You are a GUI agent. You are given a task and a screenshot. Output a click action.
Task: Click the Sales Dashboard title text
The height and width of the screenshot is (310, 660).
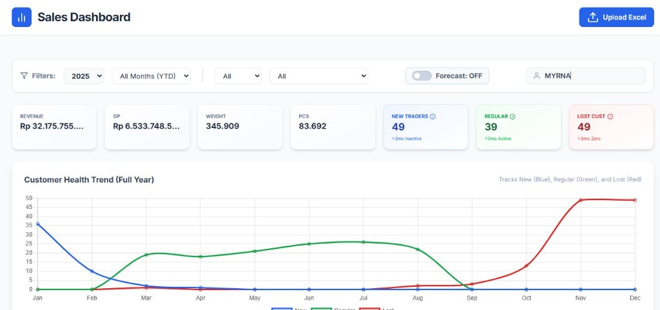click(84, 17)
